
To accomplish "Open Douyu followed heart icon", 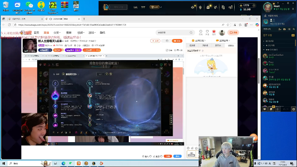I will [x=207, y=32].
